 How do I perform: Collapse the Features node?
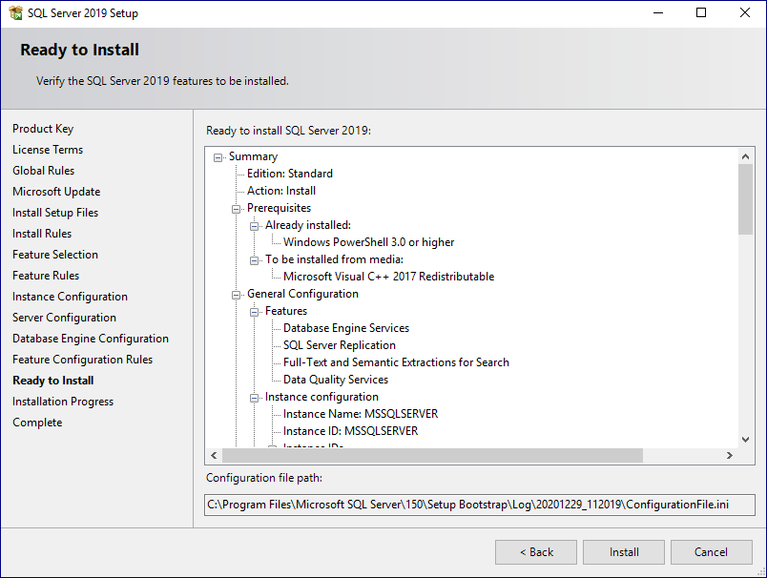[255, 310]
